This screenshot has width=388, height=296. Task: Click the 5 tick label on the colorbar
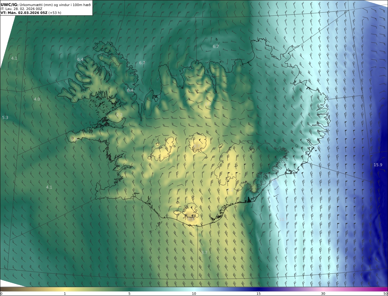click(x=129, y=294)
